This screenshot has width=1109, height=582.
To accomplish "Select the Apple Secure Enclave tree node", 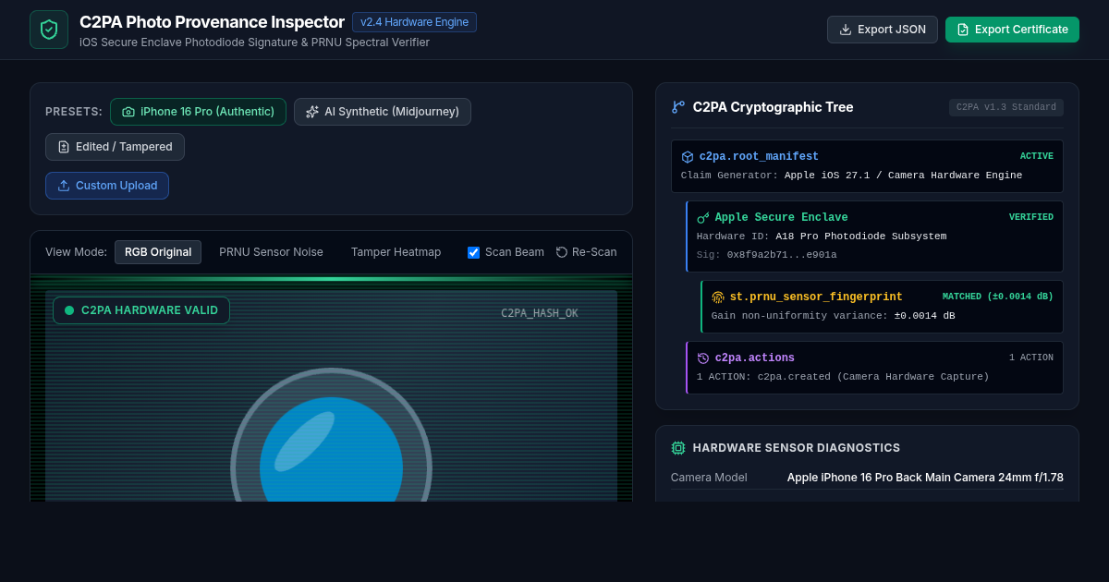I will pyautogui.click(x=874, y=236).
